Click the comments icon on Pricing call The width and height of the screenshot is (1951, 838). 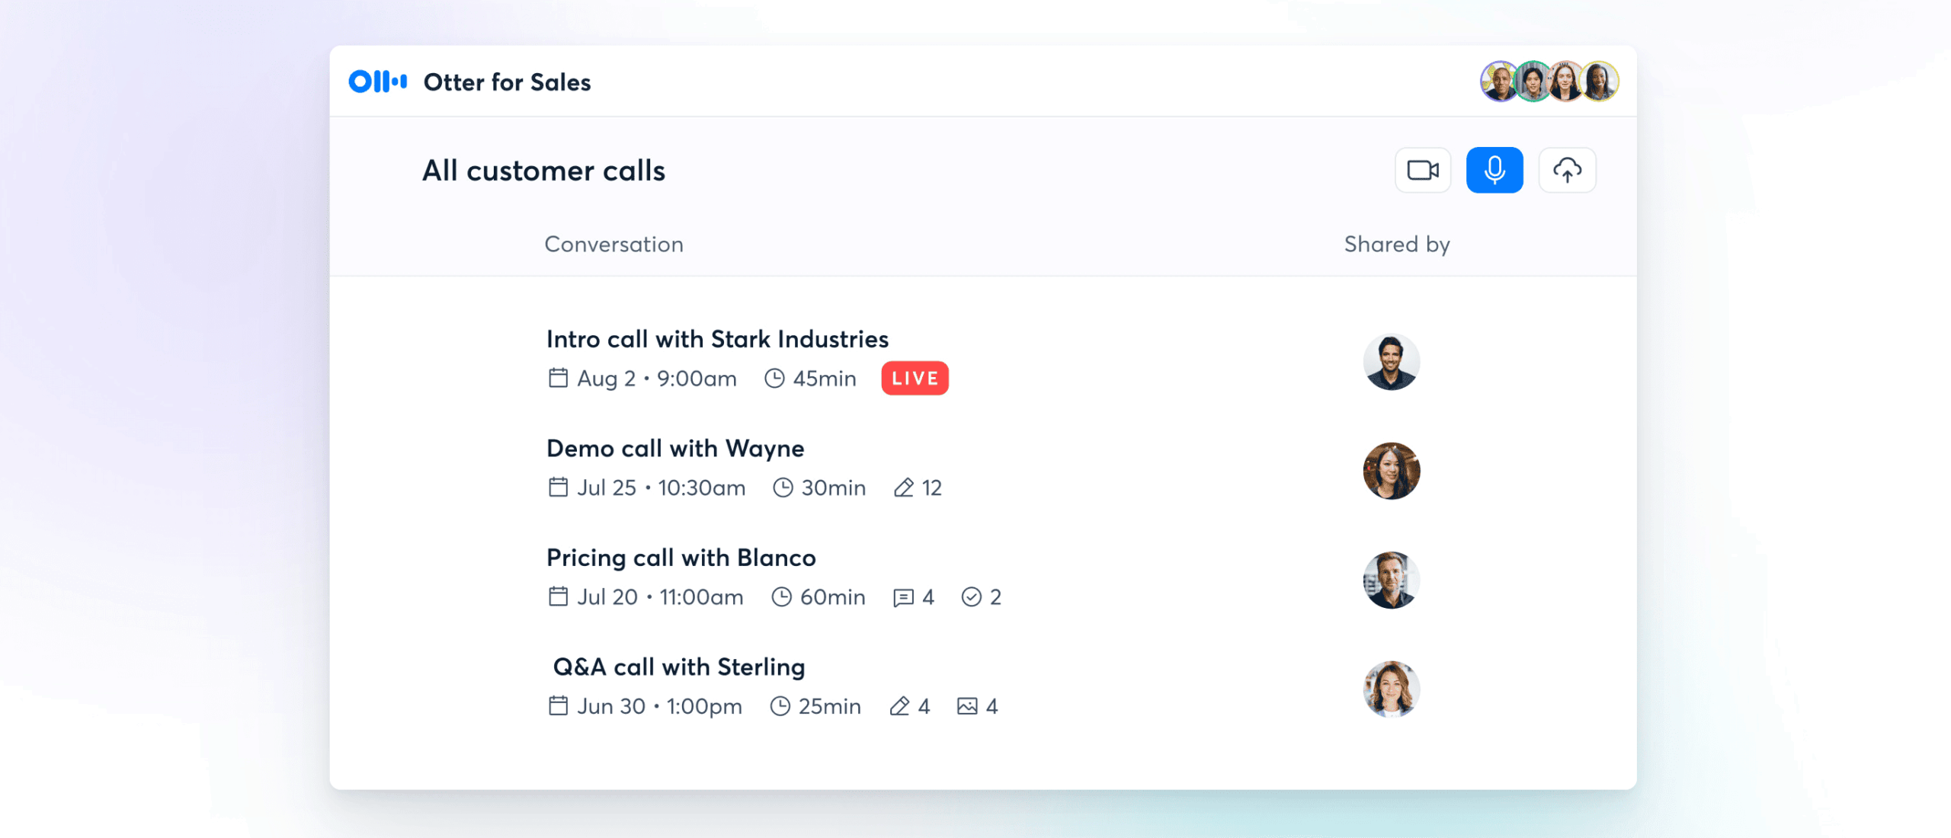903,597
